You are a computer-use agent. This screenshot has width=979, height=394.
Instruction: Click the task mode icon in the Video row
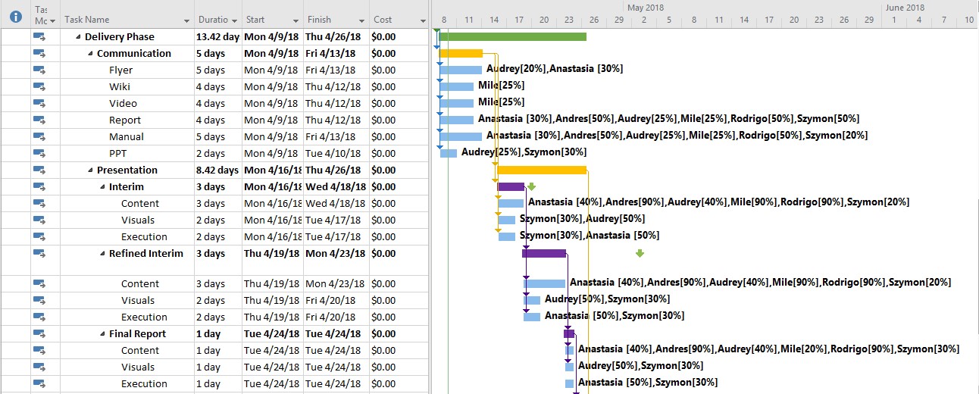point(39,103)
